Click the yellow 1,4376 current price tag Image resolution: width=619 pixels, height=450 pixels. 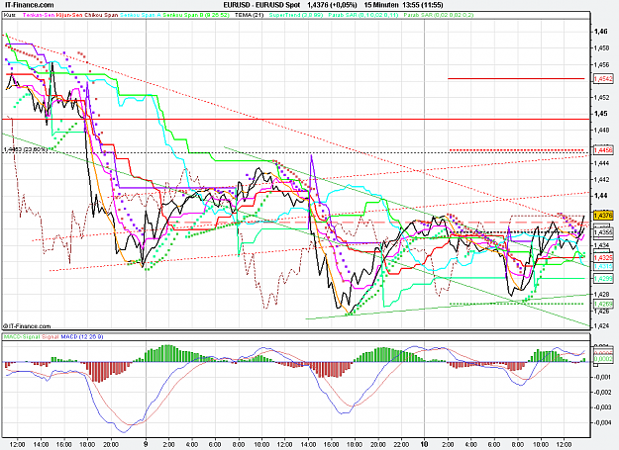603,216
